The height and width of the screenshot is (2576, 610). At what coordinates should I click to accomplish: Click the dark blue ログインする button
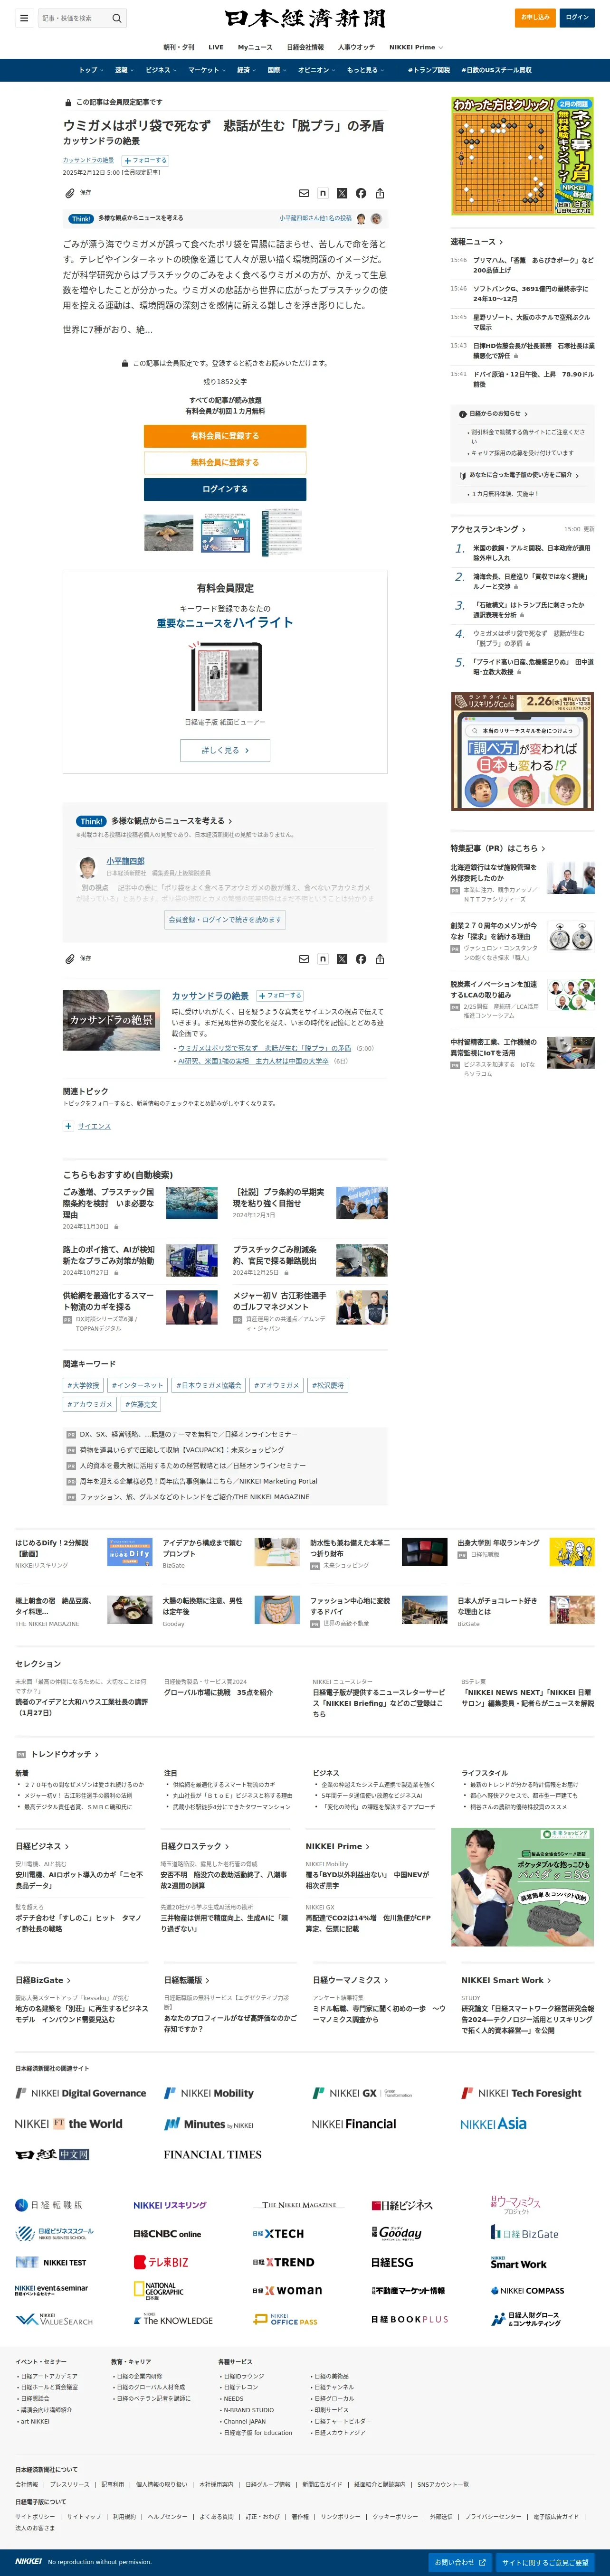[225, 489]
